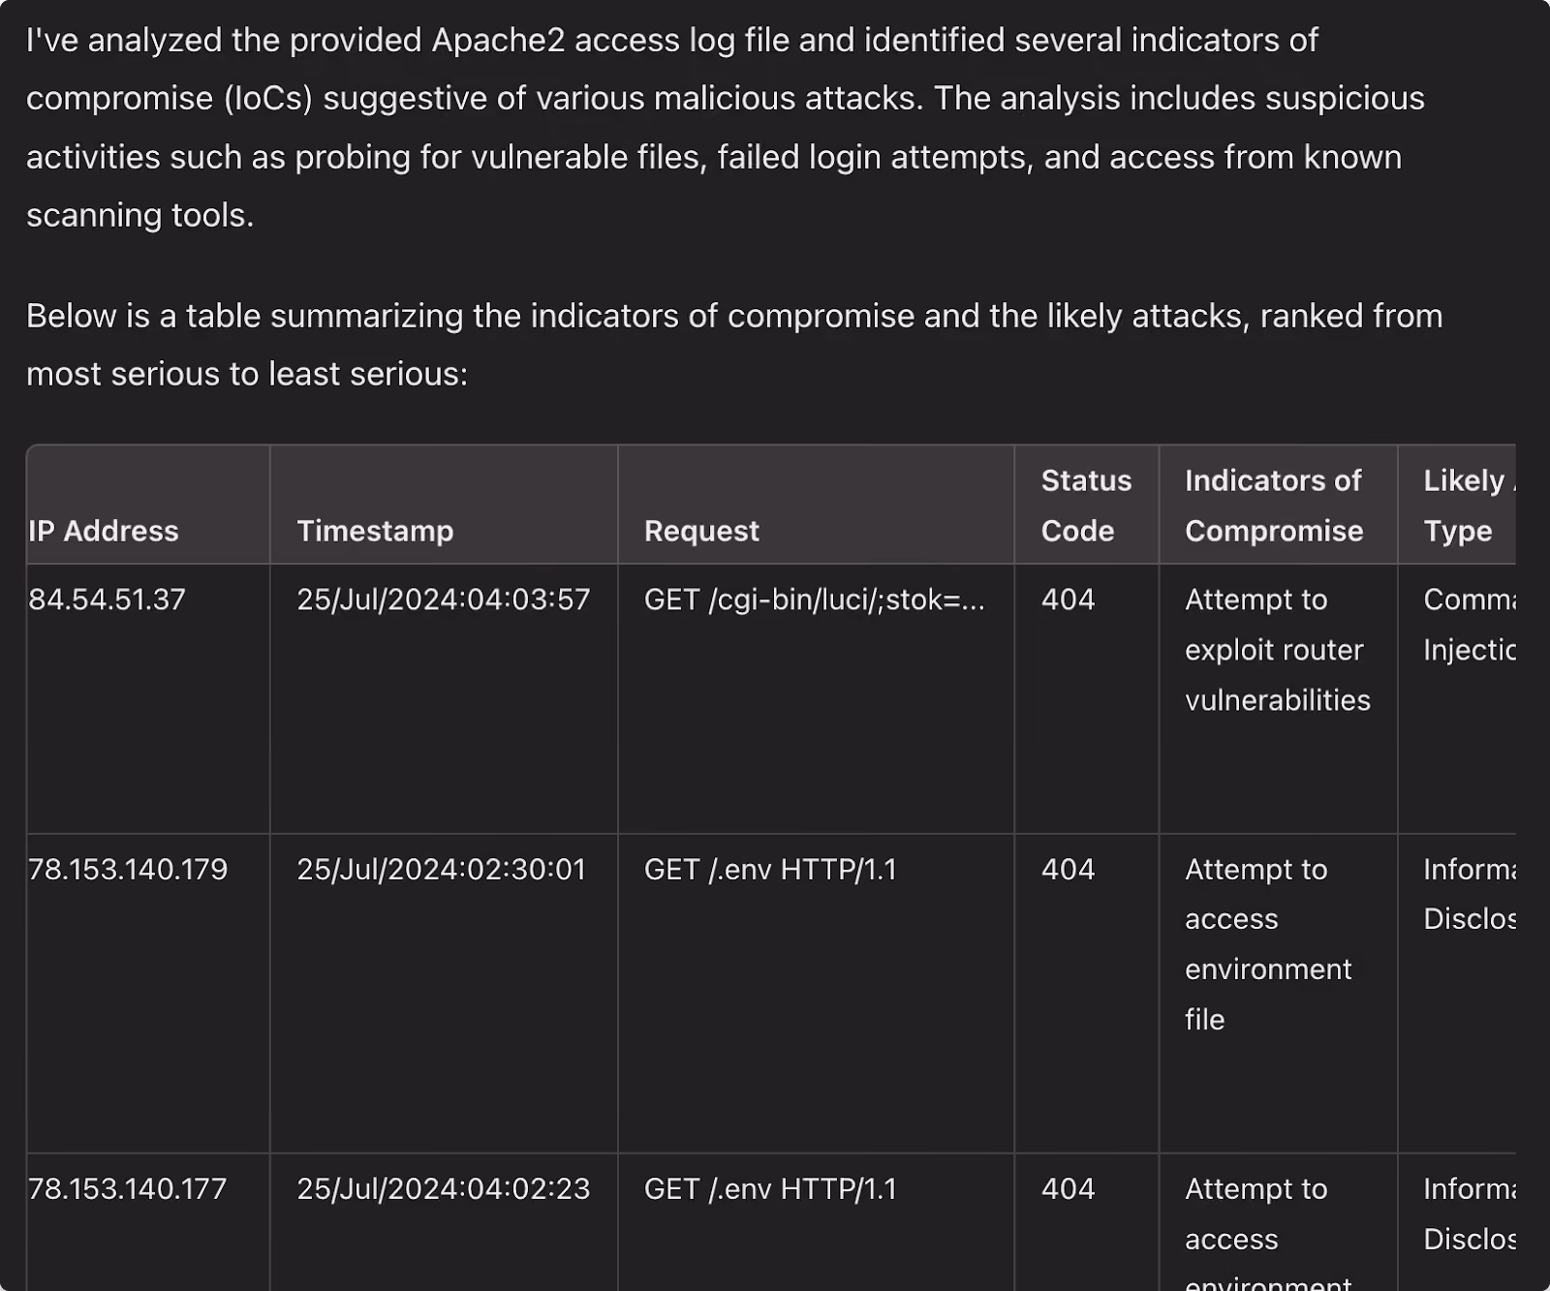The image size is (1550, 1291).
Task: Click the IP Address column header
Action: [104, 531]
